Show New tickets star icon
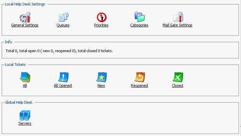Screen dimensions: 241x136 pyautogui.click(x=102, y=77)
